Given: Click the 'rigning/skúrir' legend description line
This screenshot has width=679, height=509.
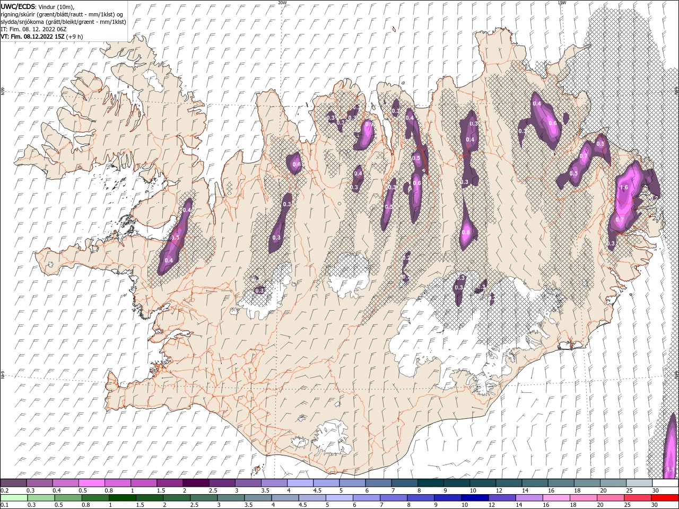Looking at the screenshot, I should [63, 14].
